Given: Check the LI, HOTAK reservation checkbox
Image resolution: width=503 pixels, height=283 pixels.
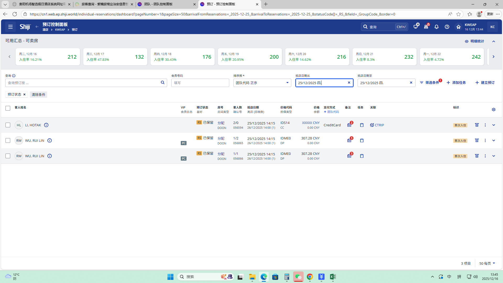Looking at the screenshot, I should 8,125.
